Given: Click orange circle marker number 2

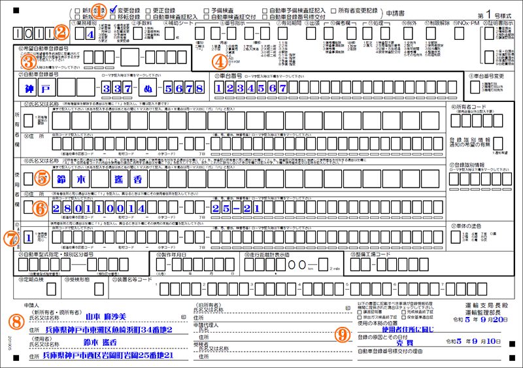Looking at the screenshot, I should coord(61,29).
